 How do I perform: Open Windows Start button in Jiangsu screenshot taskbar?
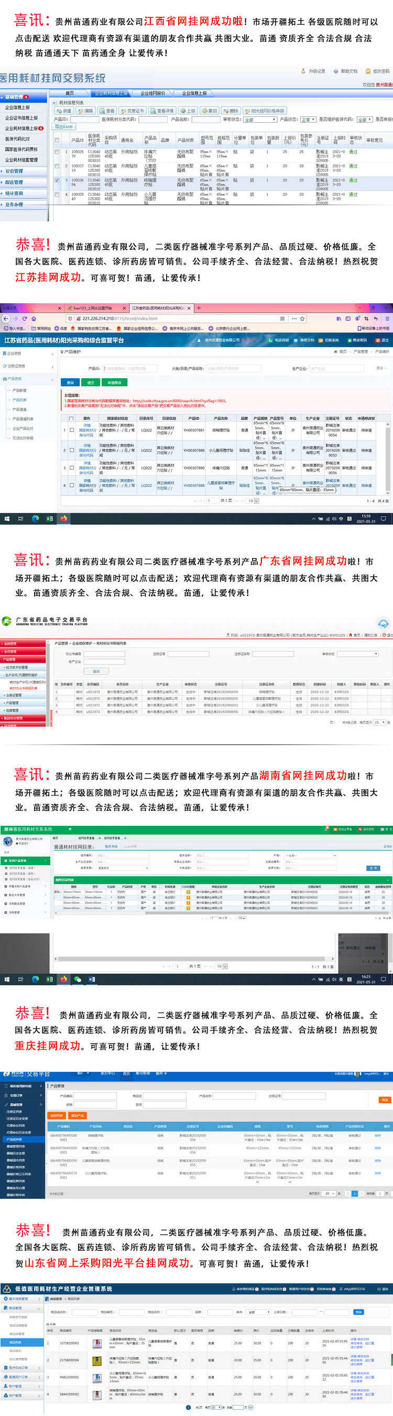pyautogui.click(x=7, y=518)
